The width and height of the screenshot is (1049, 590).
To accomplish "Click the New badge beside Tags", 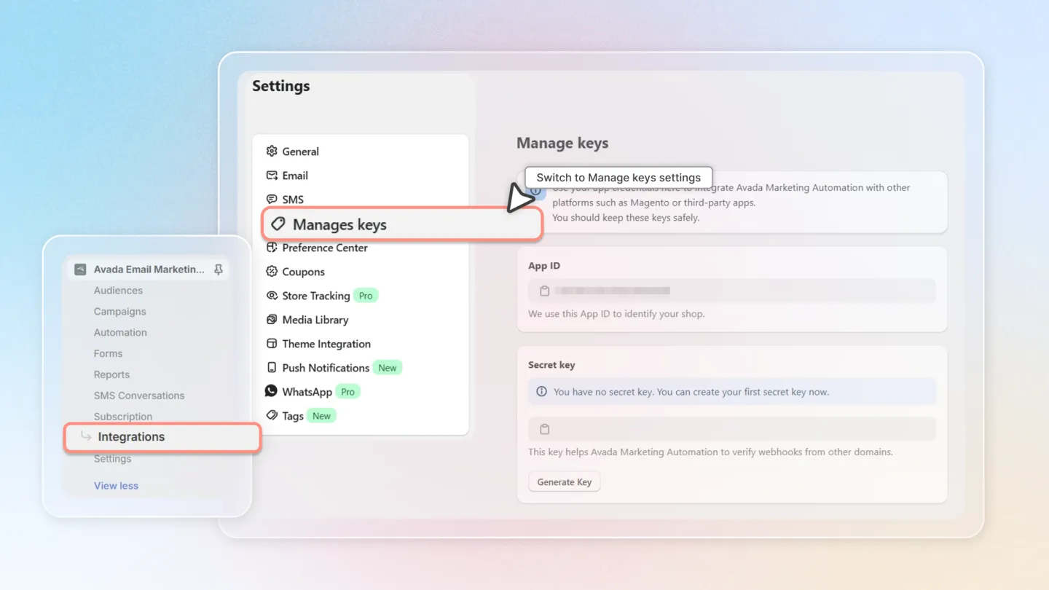I will [322, 416].
